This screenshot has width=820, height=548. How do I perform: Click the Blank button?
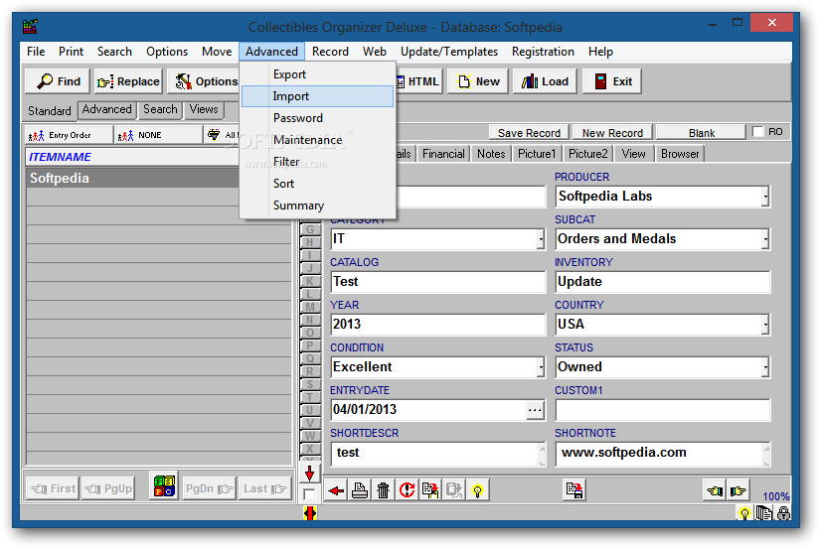tap(701, 133)
